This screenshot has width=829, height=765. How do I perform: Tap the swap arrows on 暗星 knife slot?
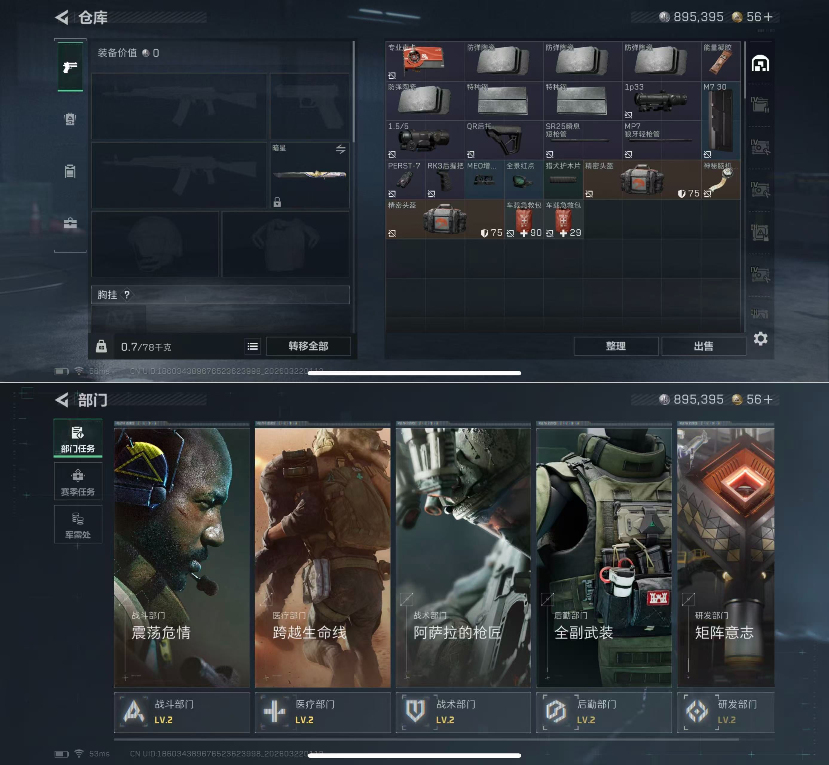click(x=340, y=149)
